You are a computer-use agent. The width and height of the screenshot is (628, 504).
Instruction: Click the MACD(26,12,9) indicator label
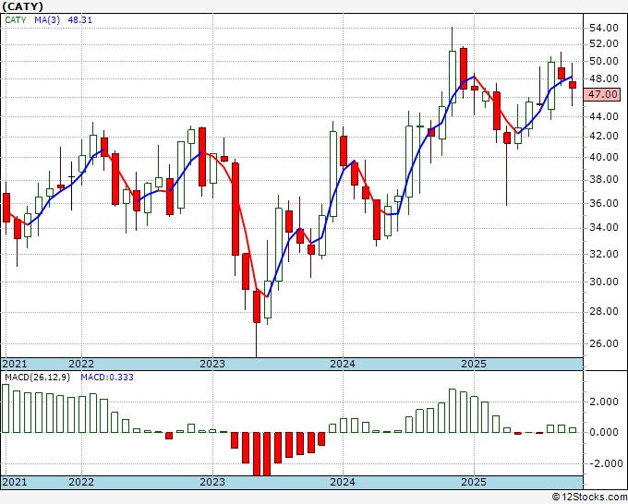pyautogui.click(x=37, y=378)
